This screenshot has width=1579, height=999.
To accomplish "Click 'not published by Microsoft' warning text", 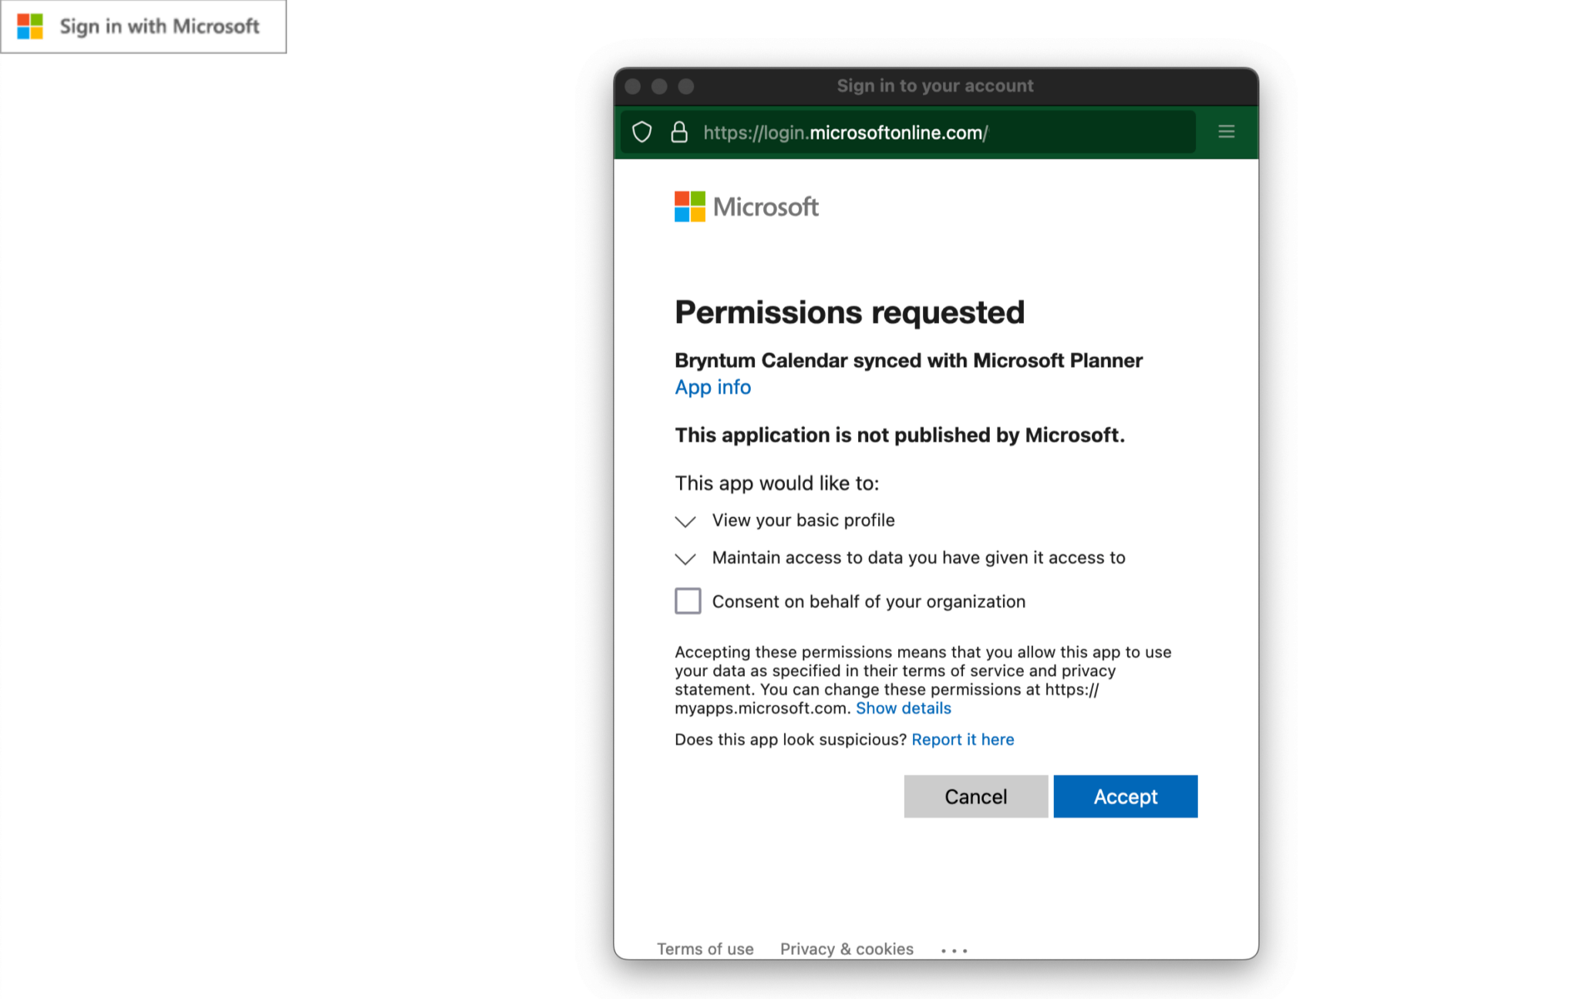I will (x=900, y=435).
